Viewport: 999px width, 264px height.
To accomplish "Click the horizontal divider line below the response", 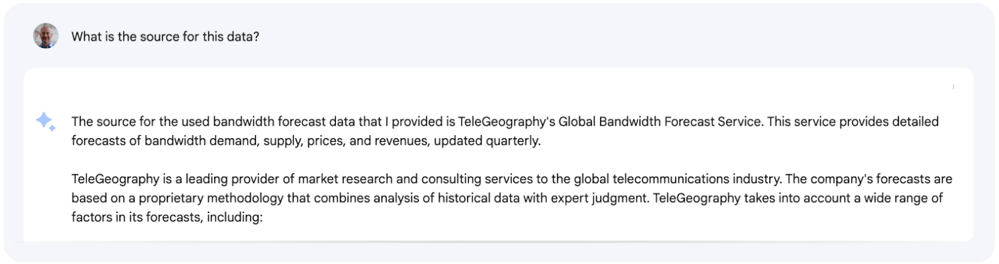I will point(498,241).
